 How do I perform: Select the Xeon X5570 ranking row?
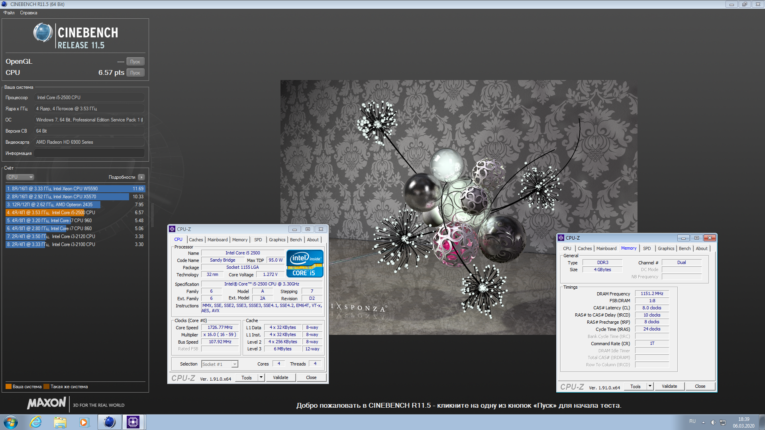75,197
